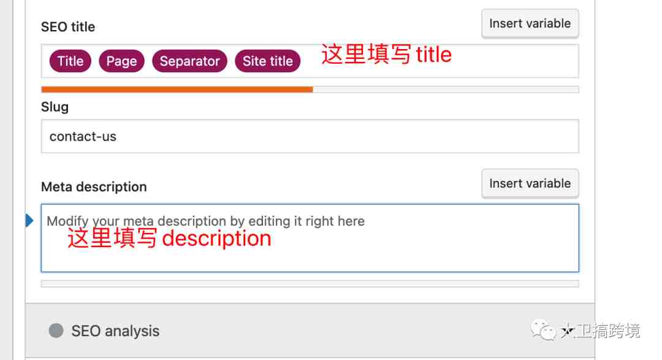The width and height of the screenshot is (662, 360).
Task: Focus the Slug field containing contact-us
Action: click(x=310, y=137)
